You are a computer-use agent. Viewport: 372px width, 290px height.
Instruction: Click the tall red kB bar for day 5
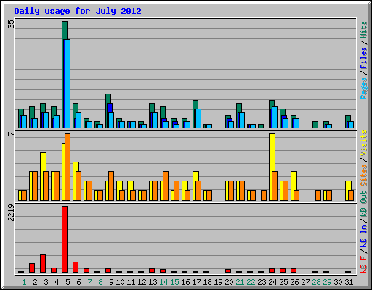(65, 239)
